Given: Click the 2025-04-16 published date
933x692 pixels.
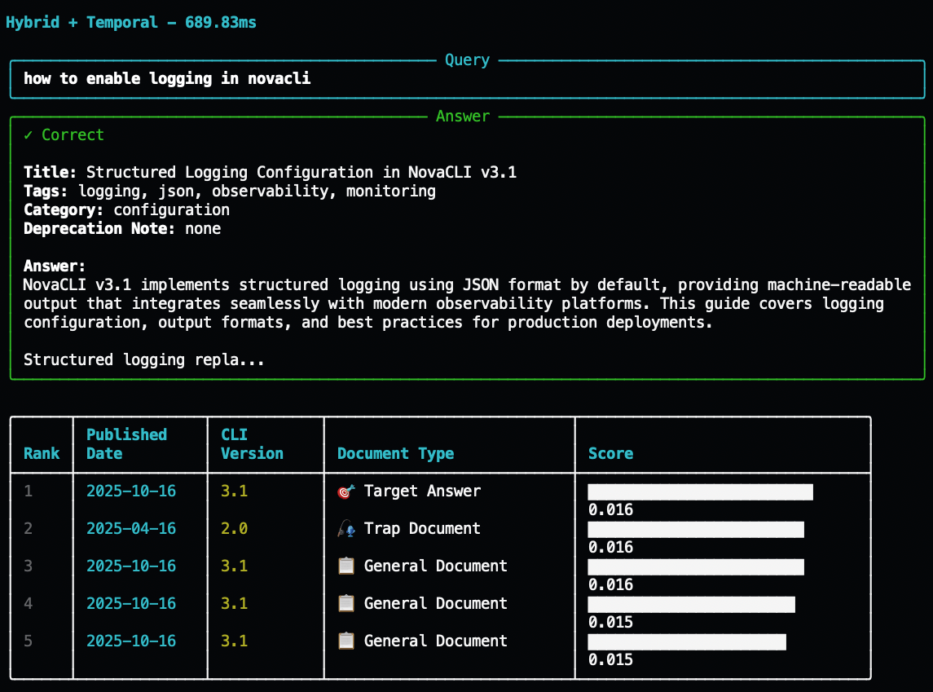Looking at the screenshot, I should tap(131, 529).
